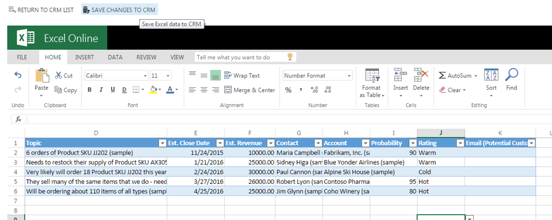The width and height of the screenshot is (552, 220).
Task: Click the fx insert function button
Action: [x=18, y=119]
